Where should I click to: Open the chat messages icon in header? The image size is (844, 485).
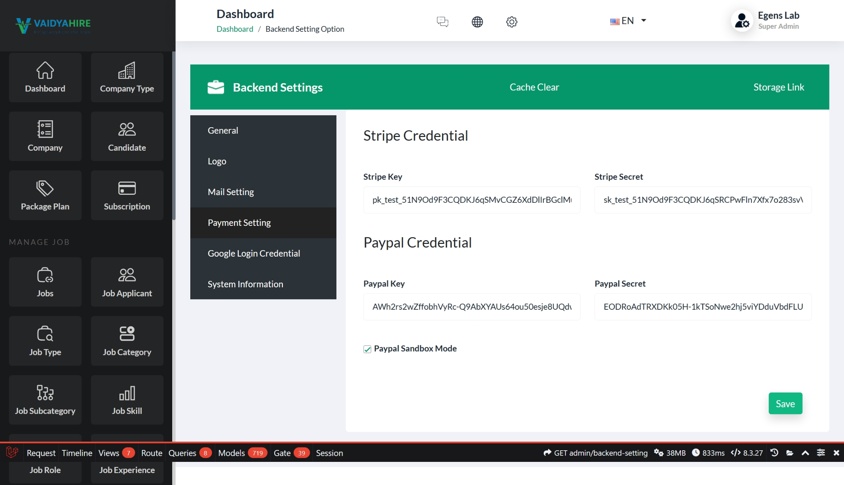tap(442, 22)
